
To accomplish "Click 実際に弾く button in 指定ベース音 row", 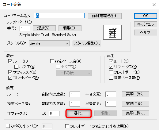I will (135, 104).
